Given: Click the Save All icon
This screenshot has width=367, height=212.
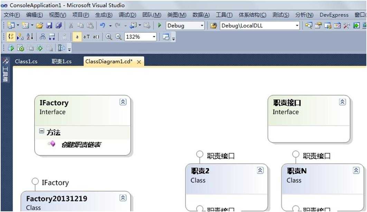Looking at the screenshot, I should pyautogui.click(x=58, y=25).
